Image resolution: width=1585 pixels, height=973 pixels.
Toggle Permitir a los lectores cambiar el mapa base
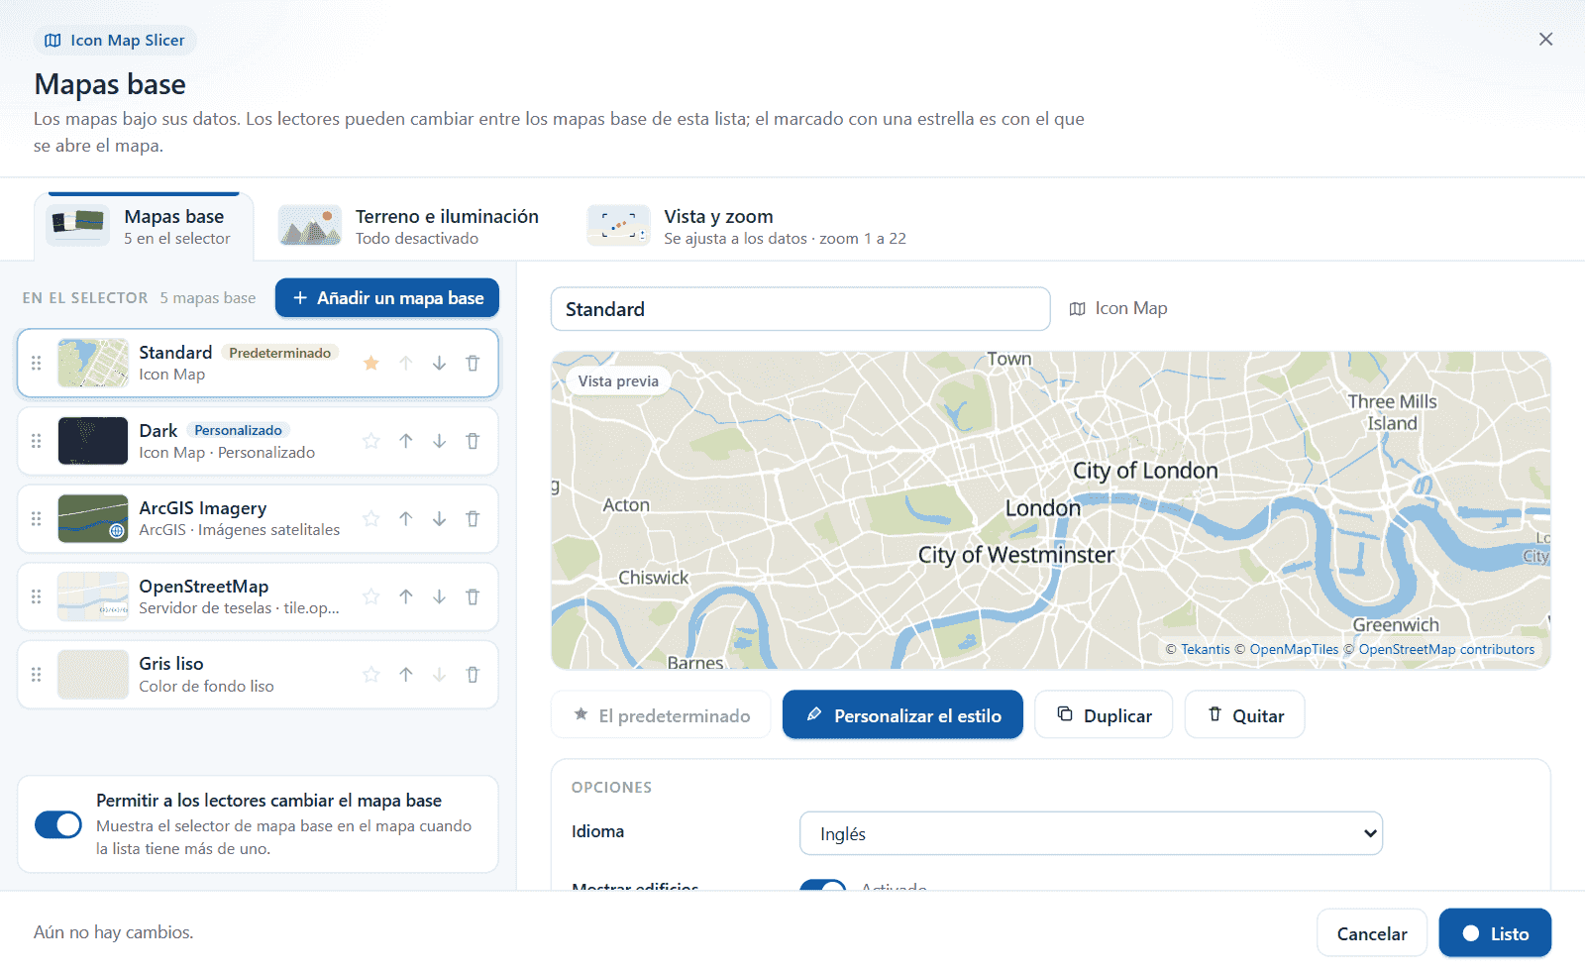tap(58, 824)
